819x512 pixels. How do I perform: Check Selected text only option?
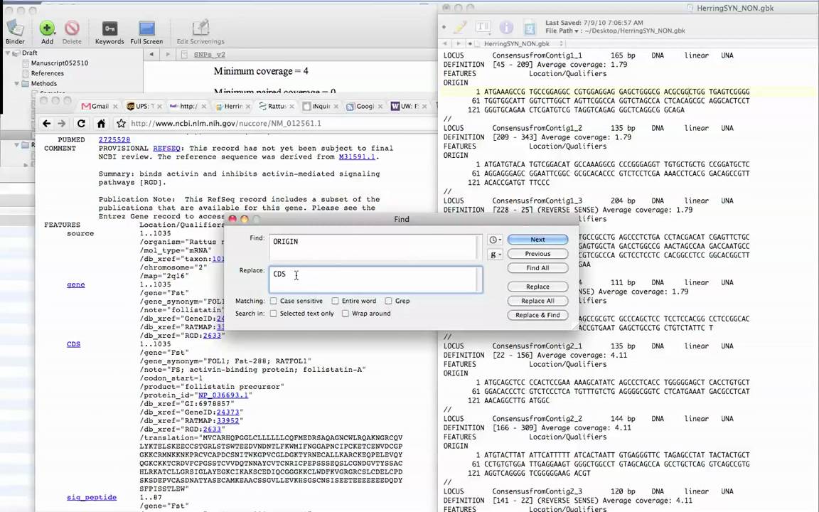273,314
